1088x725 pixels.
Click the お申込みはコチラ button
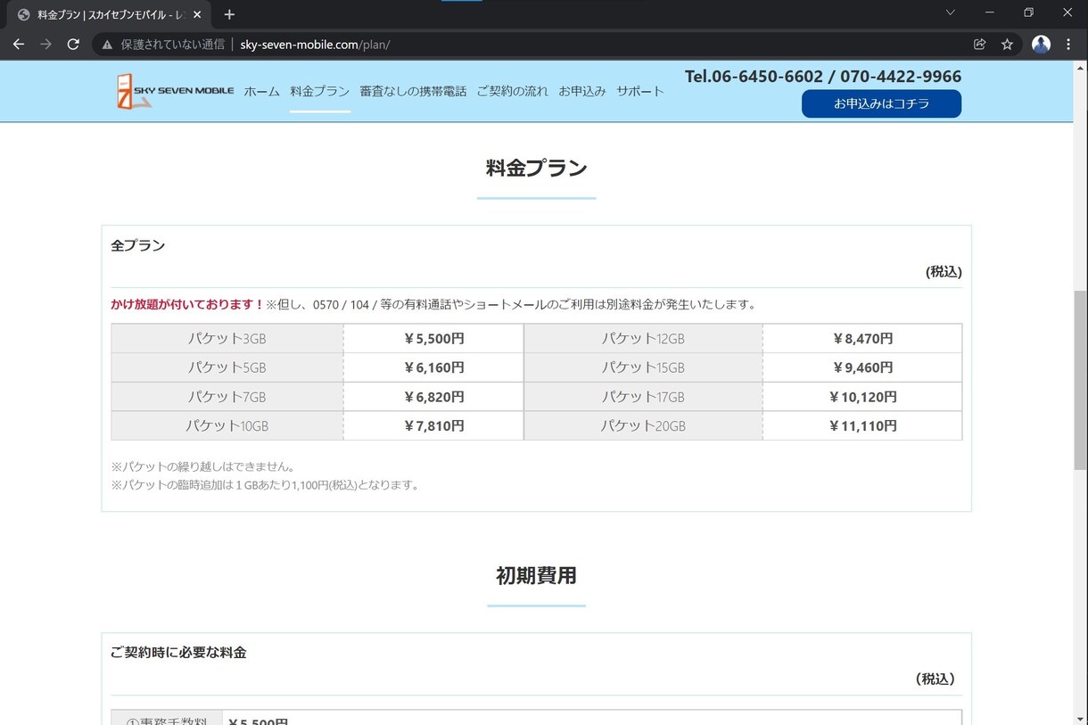(x=881, y=103)
